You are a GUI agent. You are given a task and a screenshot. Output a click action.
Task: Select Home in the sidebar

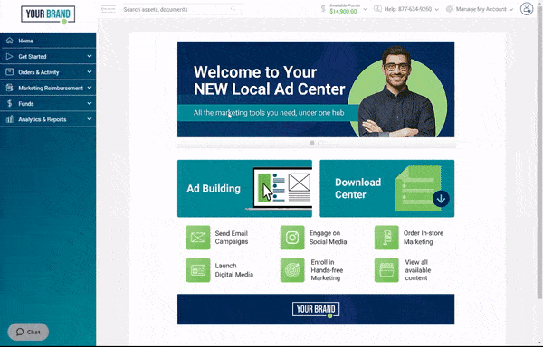point(48,41)
